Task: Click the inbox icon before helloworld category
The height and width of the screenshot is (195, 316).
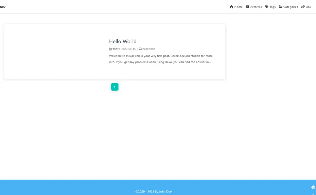Action: pos(140,49)
